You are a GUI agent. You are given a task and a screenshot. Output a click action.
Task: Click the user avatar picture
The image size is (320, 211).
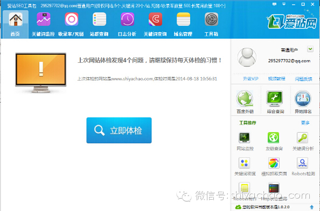tap(247, 57)
